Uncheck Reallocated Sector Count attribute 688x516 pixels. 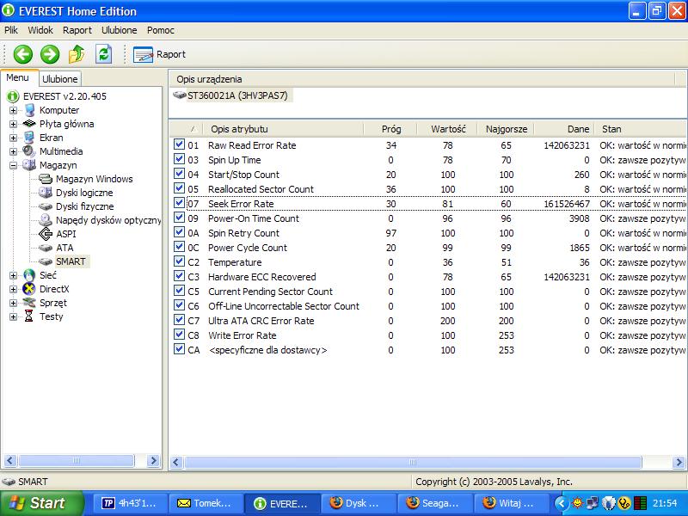click(179, 188)
